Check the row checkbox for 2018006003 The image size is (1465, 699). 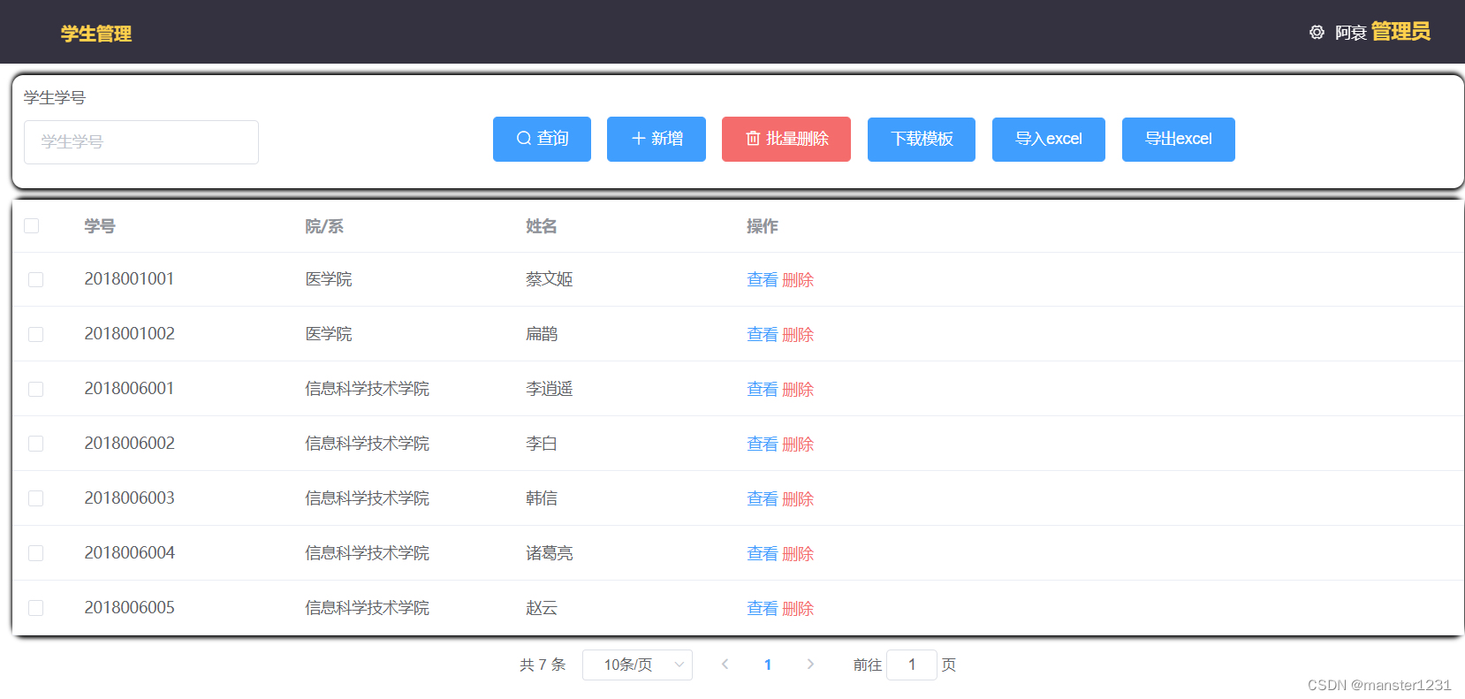36,498
